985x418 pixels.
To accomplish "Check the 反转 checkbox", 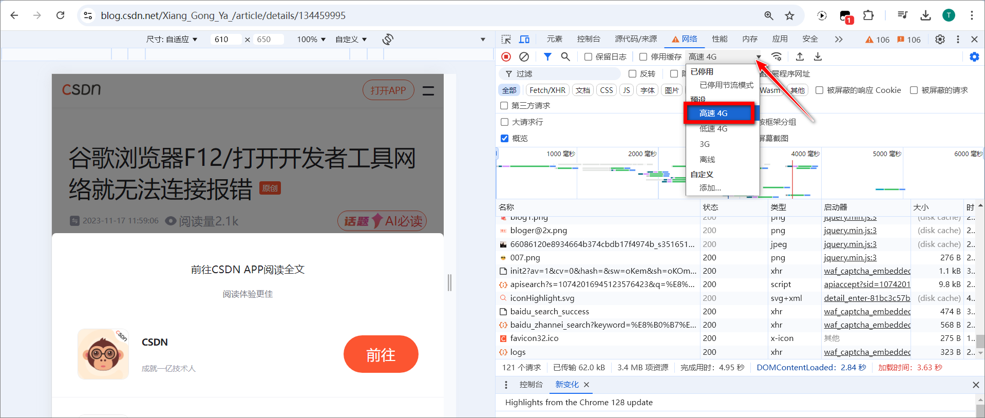I will click(x=633, y=74).
